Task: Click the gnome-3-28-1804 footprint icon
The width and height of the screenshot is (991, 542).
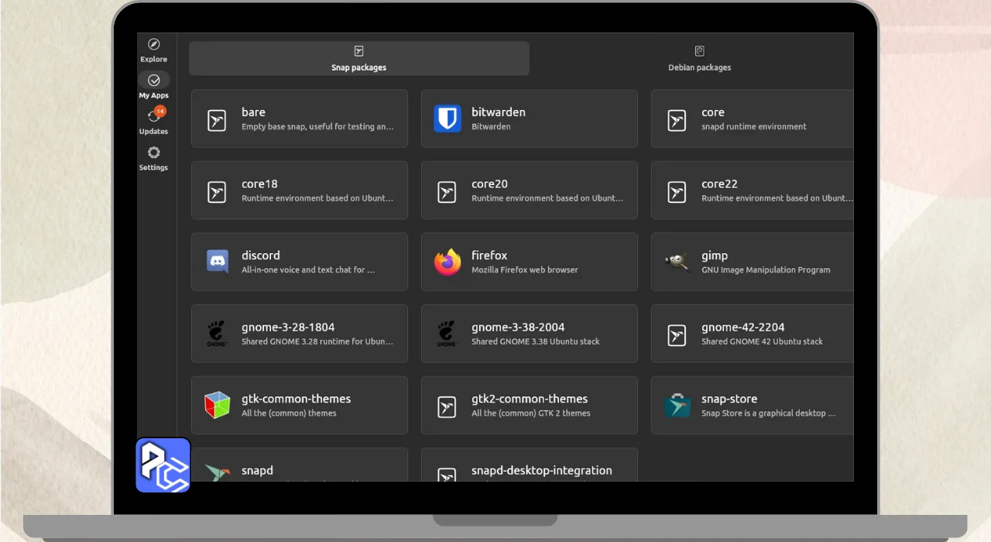Action: pyautogui.click(x=218, y=334)
